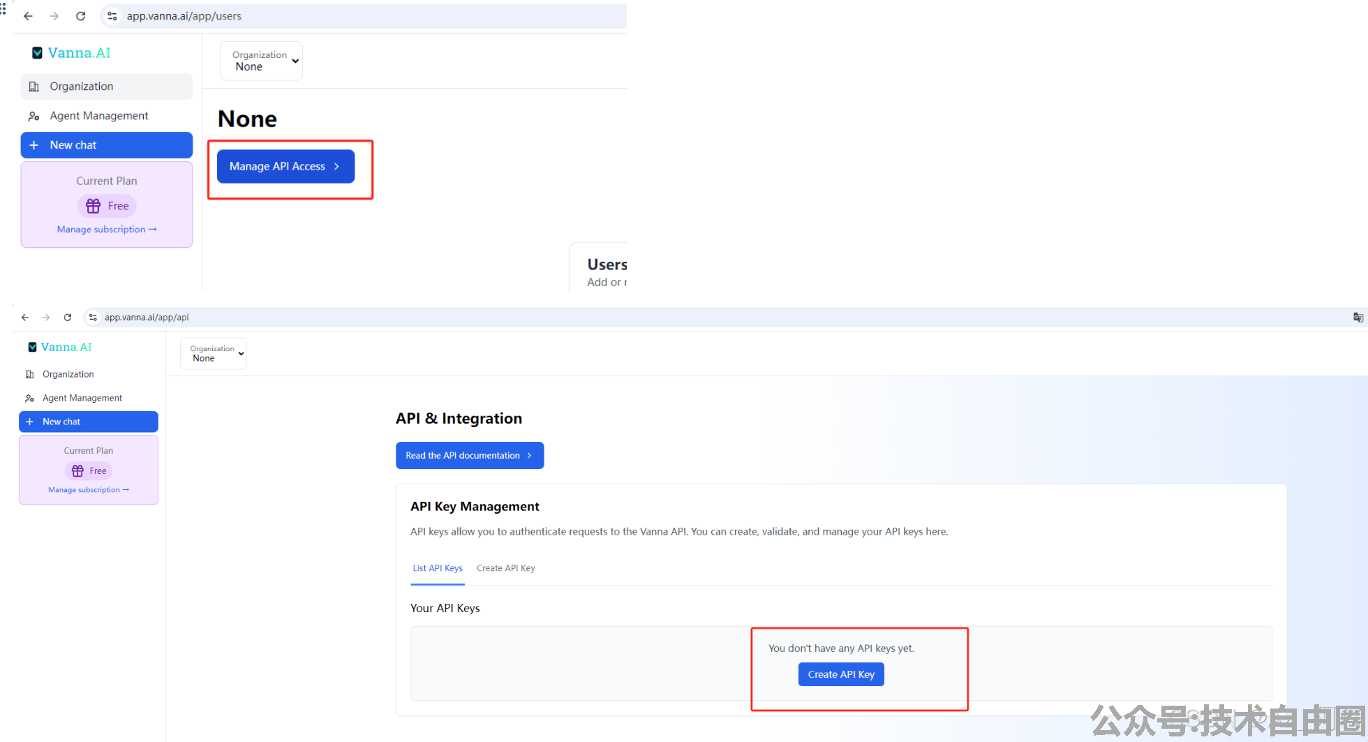
Task: Expand Organization dropdown in bottom api window
Action: click(x=214, y=353)
